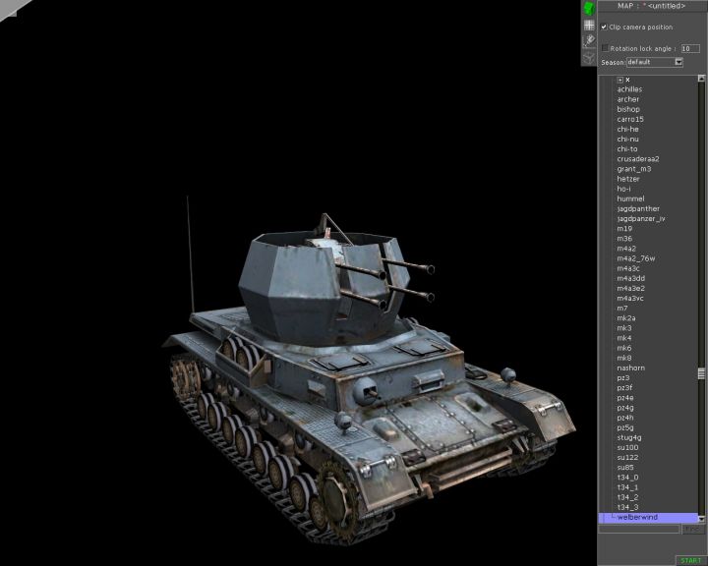Select jagdpanther in the vehicle list
Screen dimensions: 708x566
pyautogui.click(x=638, y=208)
